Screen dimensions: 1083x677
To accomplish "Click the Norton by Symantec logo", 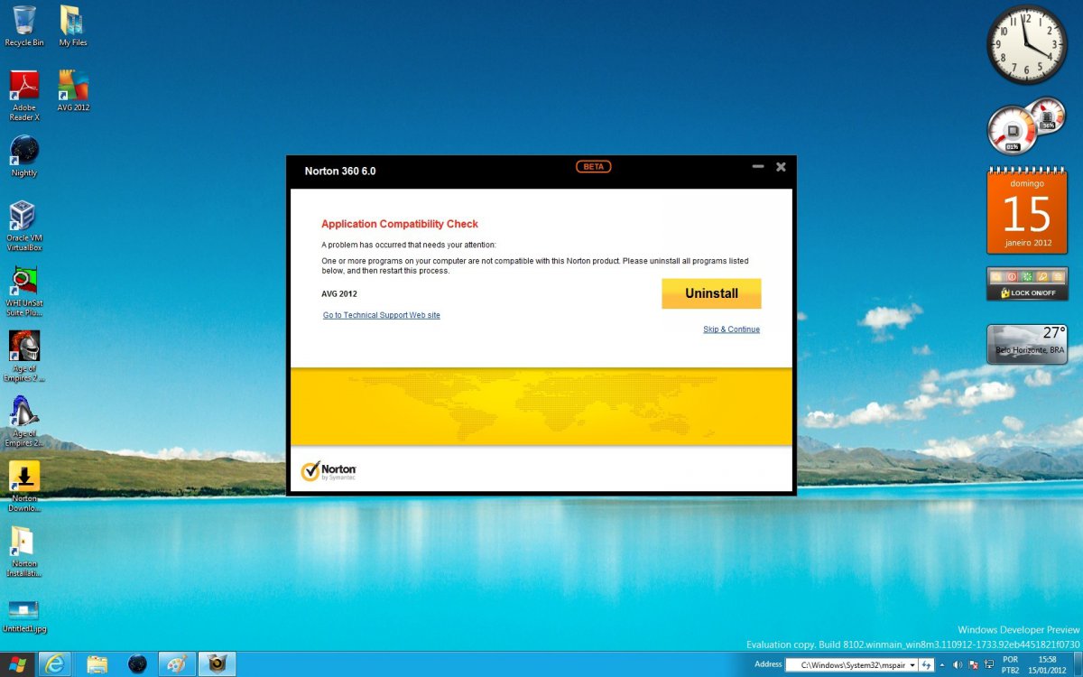I will tap(329, 471).
